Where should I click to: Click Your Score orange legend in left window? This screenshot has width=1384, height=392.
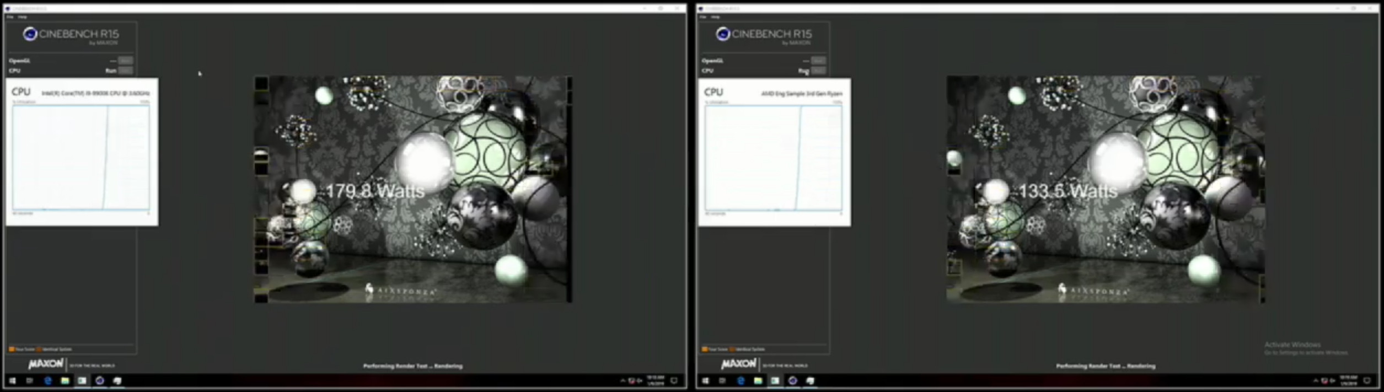22,349
